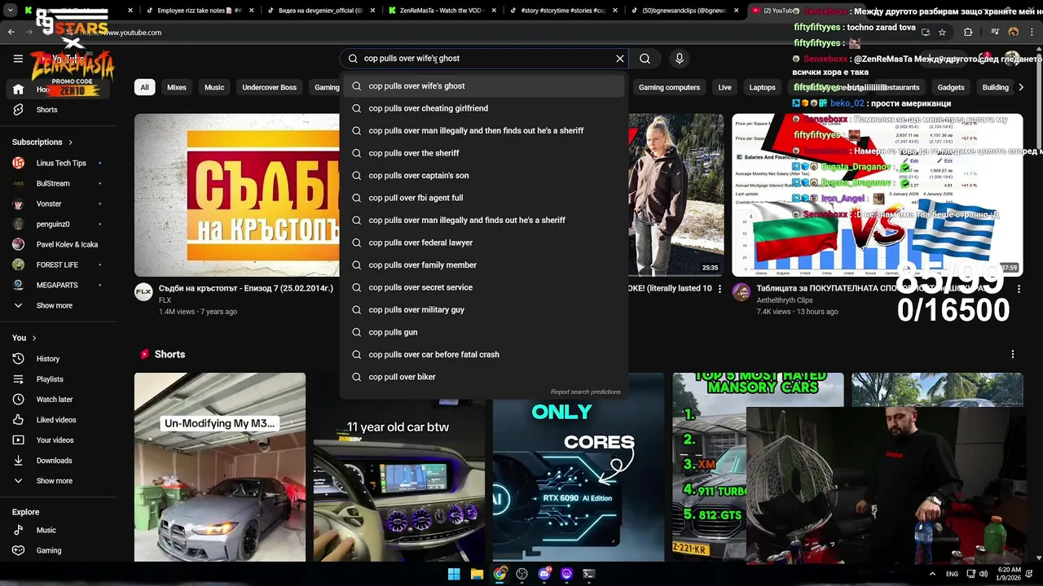This screenshot has width=1043, height=586.
Task: Show hidden system tray icons
Action: click(x=932, y=574)
